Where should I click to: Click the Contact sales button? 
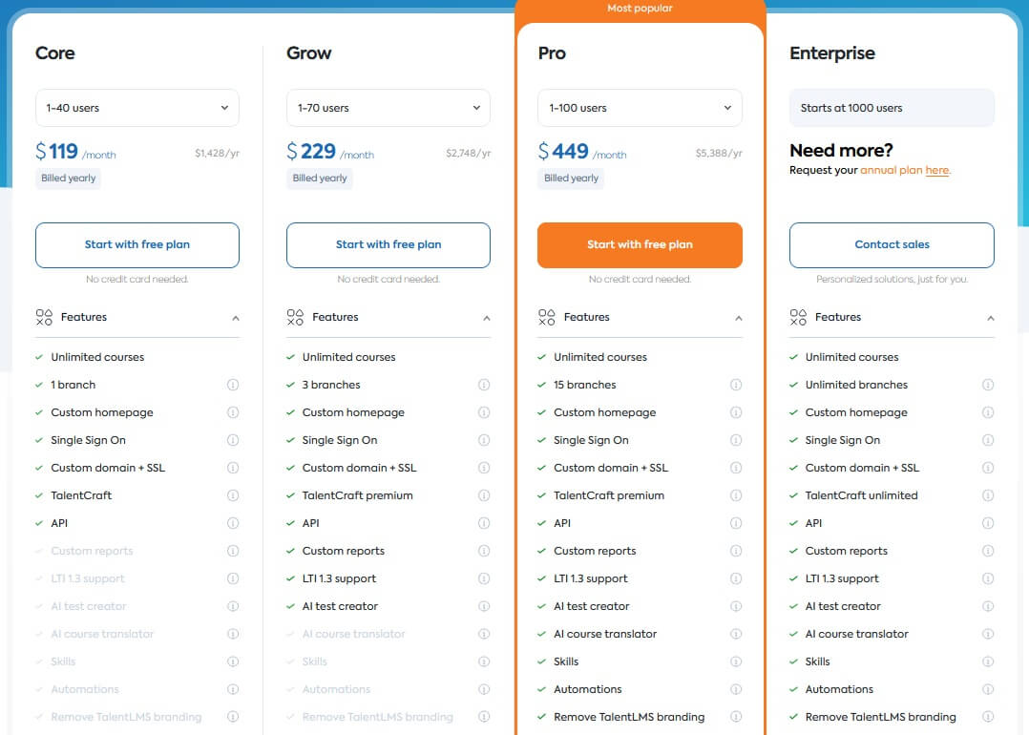[x=892, y=244]
